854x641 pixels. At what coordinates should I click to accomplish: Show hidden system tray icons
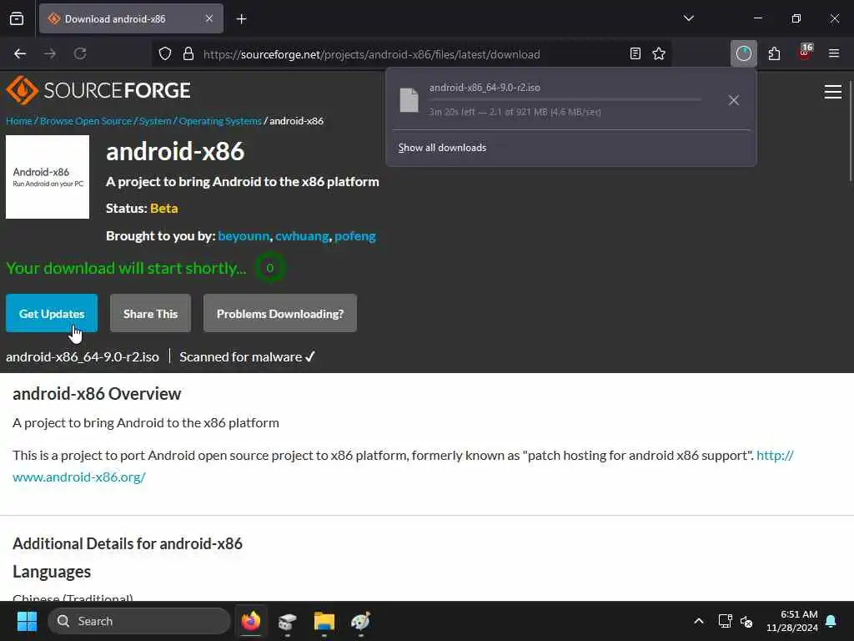point(699,621)
